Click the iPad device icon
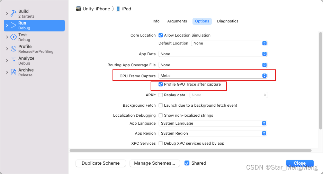323x174 pixels. click(118, 9)
